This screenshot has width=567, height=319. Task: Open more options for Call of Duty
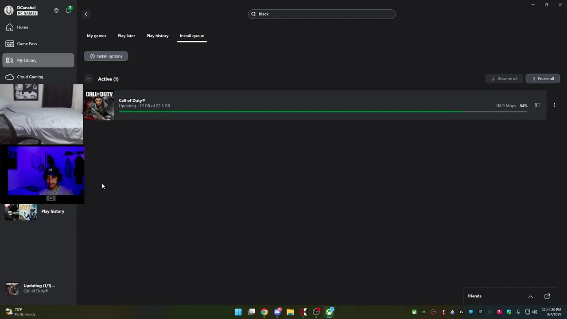point(554,105)
